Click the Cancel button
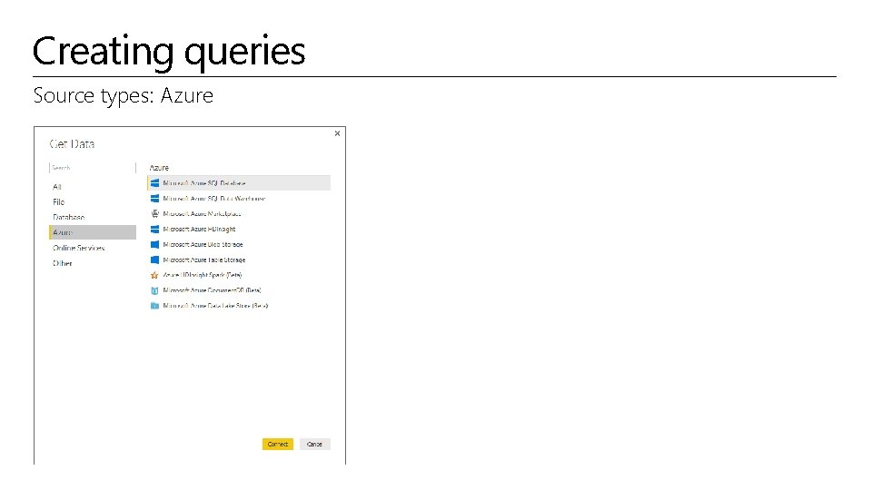 pyautogui.click(x=315, y=444)
